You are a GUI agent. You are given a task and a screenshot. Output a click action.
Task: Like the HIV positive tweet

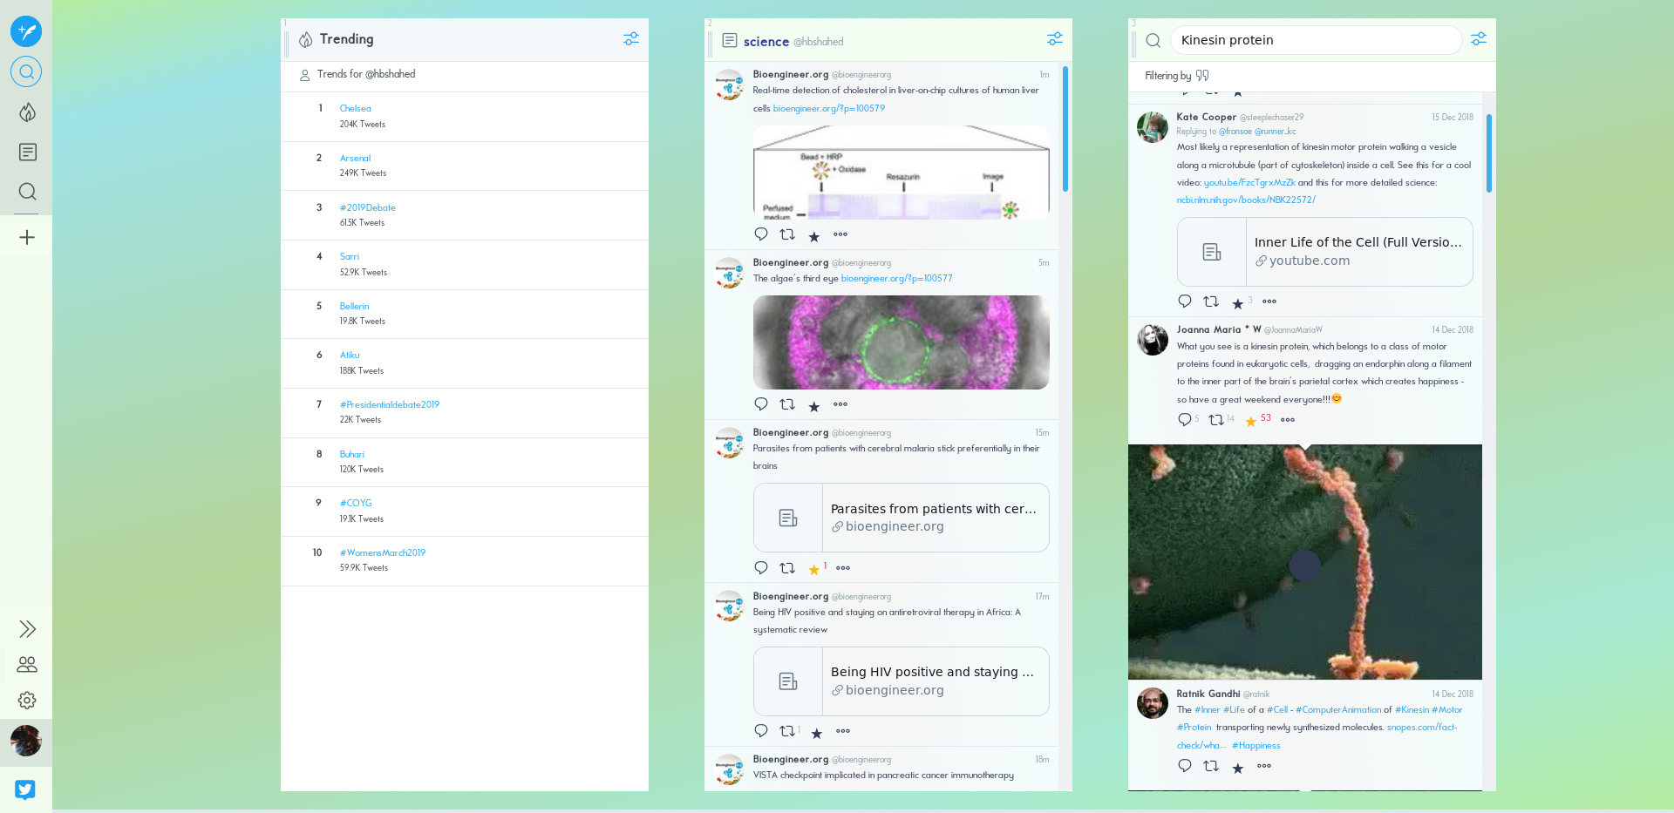click(x=817, y=733)
